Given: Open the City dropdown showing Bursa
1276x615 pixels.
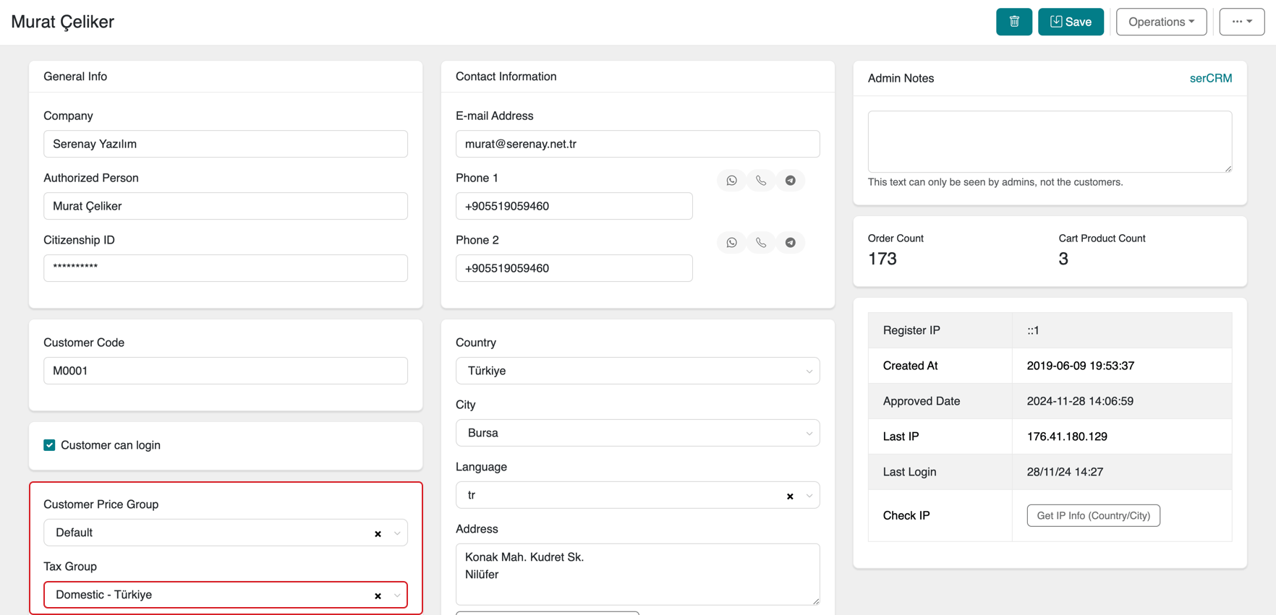Looking at the screenshot, I should pyautogui.click(x=637, y=433).
